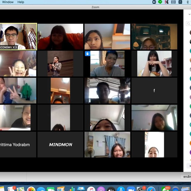Click the Zoom camera menu bar icon
191x191 pixels.
pos(154,2)
